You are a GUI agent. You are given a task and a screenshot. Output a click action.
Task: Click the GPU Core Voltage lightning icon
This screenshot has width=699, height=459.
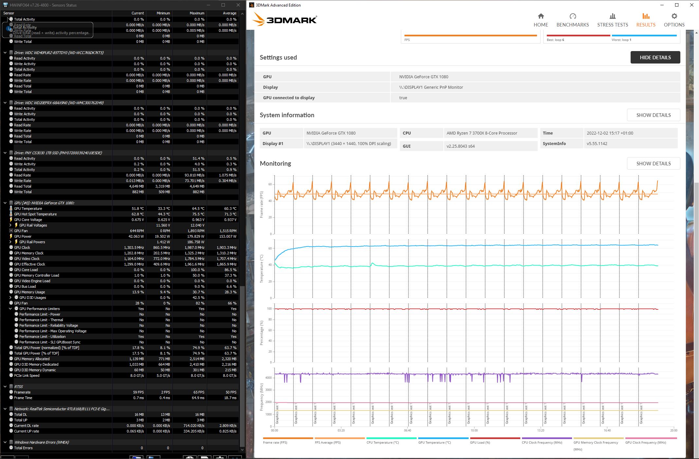pyautogui.click(x=11, y=220)
